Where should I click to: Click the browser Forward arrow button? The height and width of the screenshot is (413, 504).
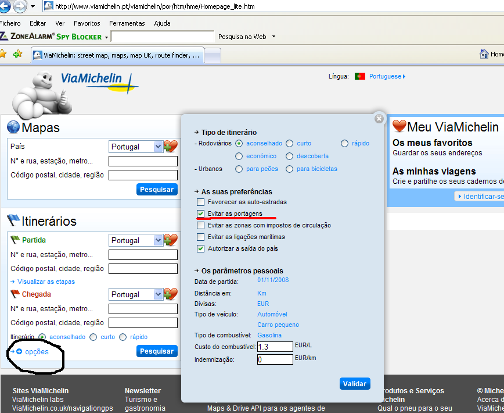pos(20,6)
